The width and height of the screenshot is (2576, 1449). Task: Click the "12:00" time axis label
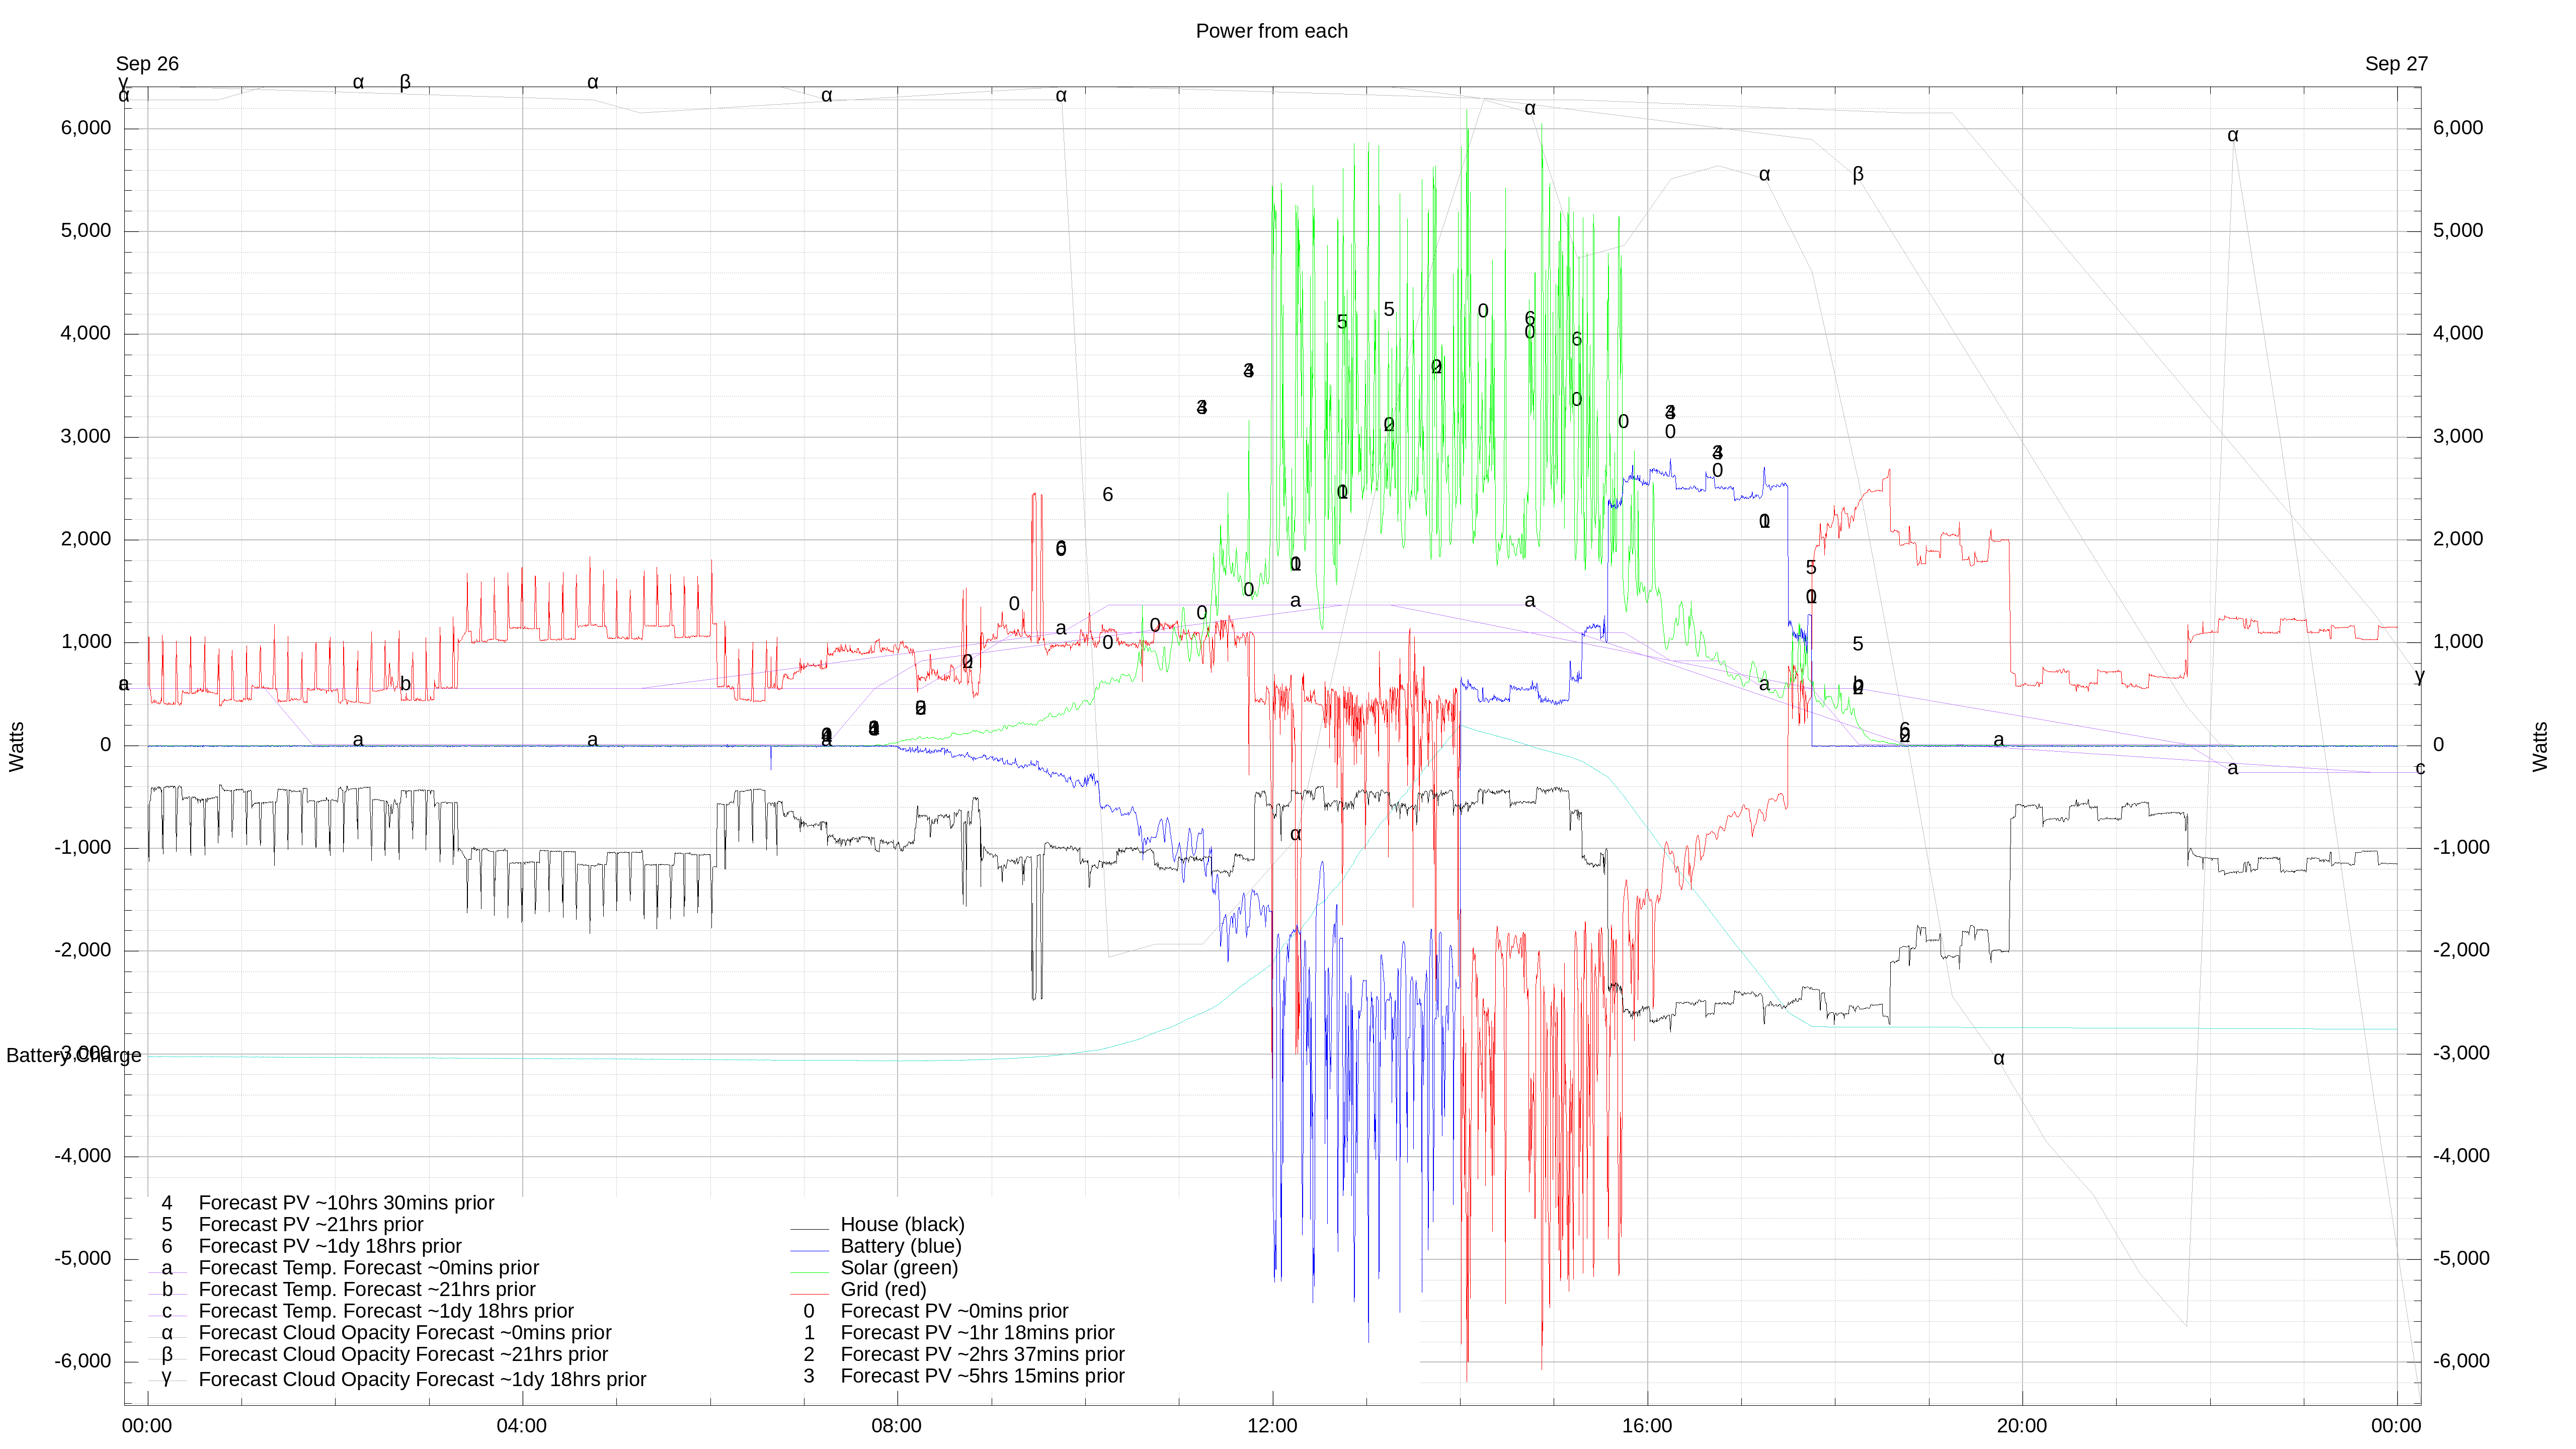coord(1272,1426)
